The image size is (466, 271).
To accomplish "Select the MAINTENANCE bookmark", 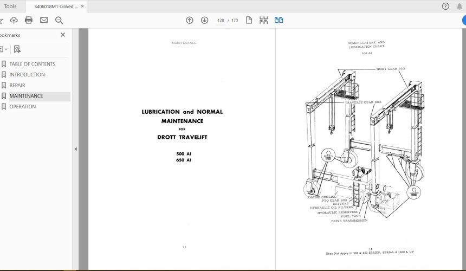I will pos(26,96).
